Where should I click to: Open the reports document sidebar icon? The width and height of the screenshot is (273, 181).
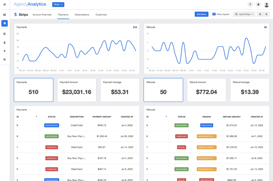click(4, 34)
